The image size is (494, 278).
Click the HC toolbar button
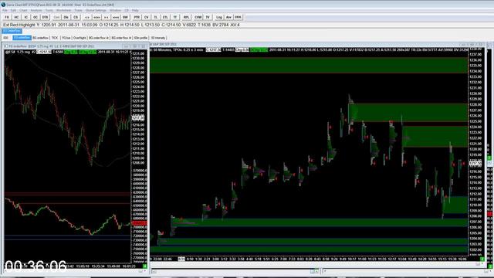click(x=16, y=17)
